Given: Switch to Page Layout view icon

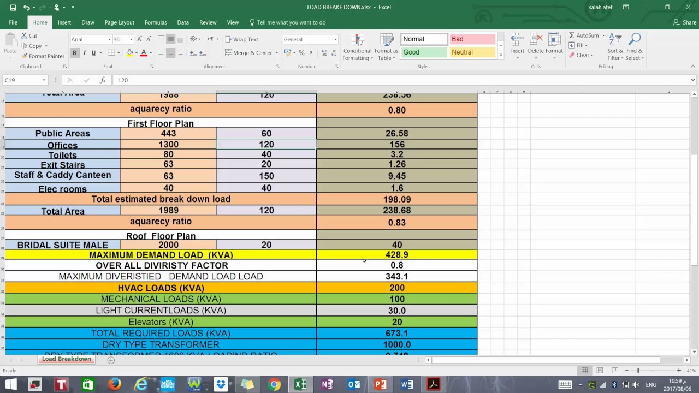Looking at the screenshot, I should coord(600,371).
